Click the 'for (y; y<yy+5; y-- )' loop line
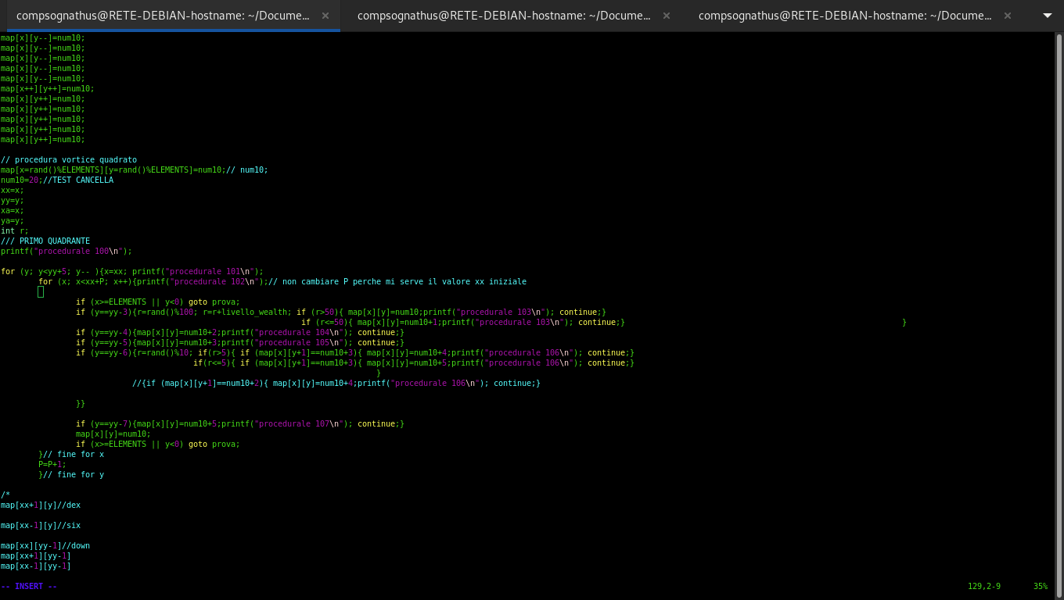Screen dimensions: 1064x600 coord(132,271)
